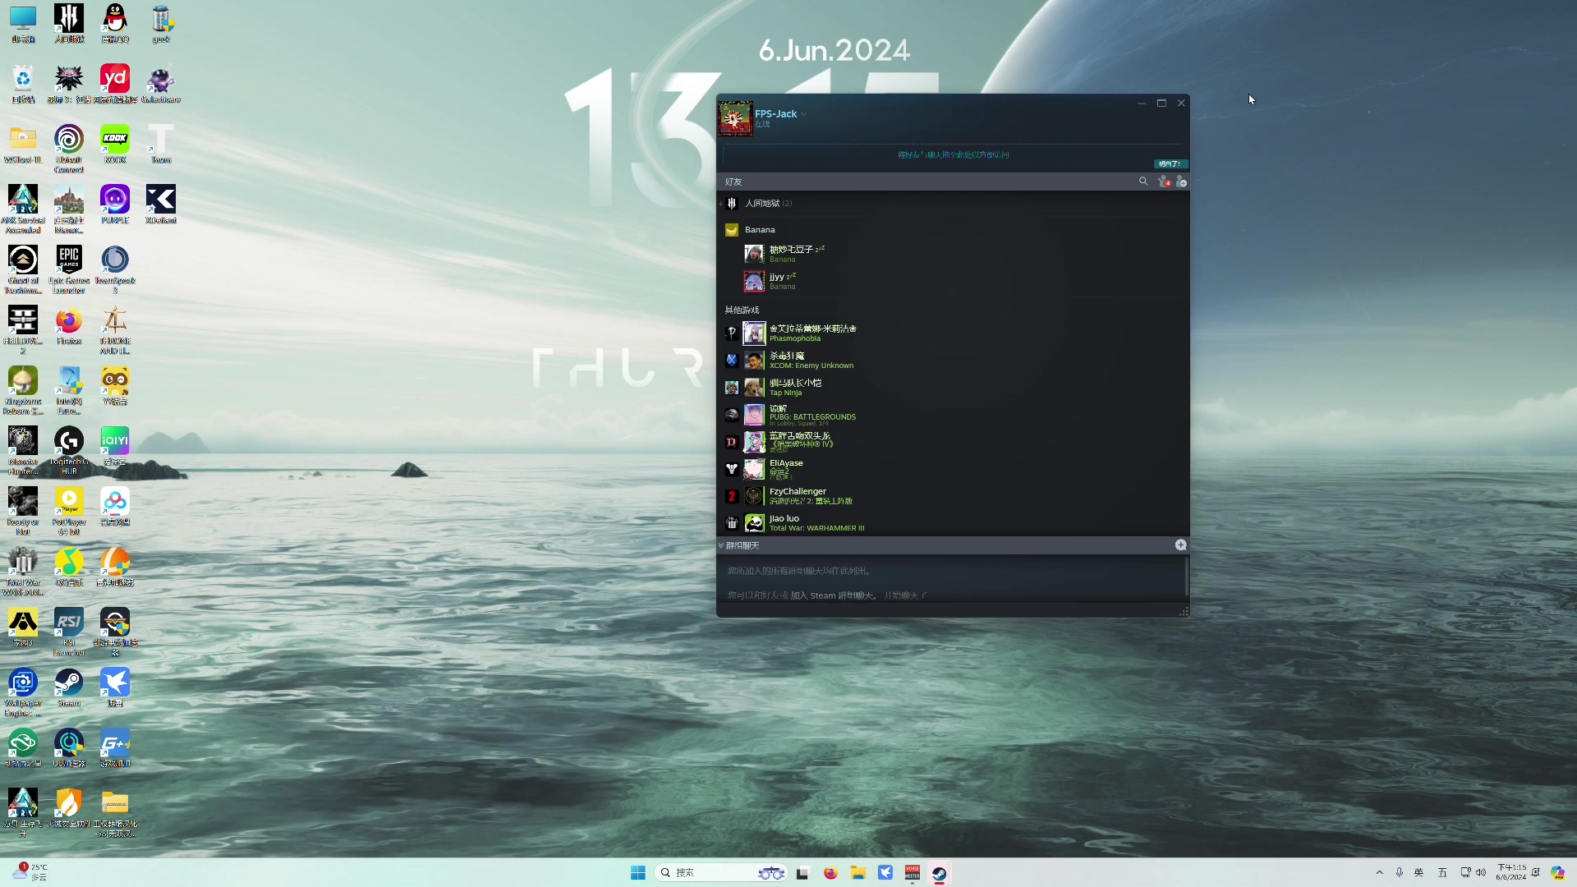Screen dimensions: 1577x887
Task: Select friend playing Tap Ninja
Action: click(x=953, y=387)
